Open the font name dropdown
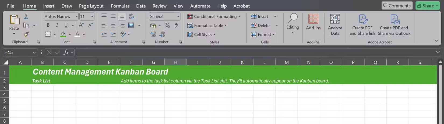This screenshot has height=124, width=444. 76,16
